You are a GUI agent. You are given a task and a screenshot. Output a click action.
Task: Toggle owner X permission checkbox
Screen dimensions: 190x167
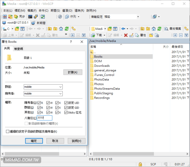pos(57,103)
